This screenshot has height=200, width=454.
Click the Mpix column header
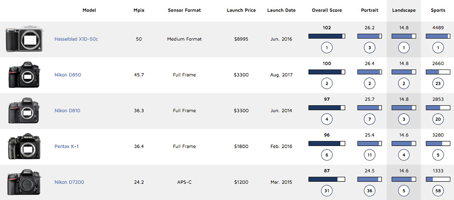139,10
